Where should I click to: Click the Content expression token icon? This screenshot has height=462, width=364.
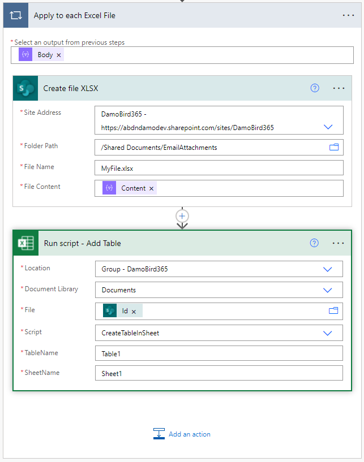point(109,188)
